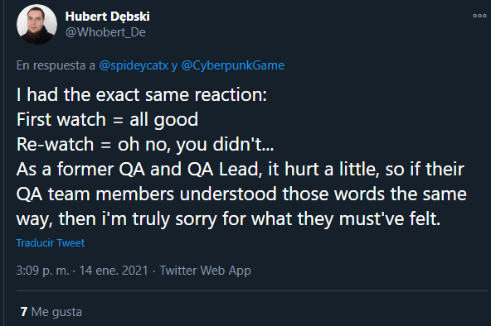Click the En respuesta a label
Screen dimensions: 491x326
click(x=56, y=65)
